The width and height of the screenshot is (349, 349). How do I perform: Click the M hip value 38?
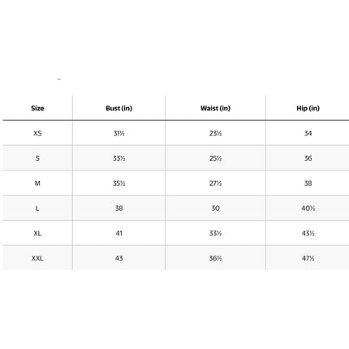pyautogui.click(x=308, y=183)
